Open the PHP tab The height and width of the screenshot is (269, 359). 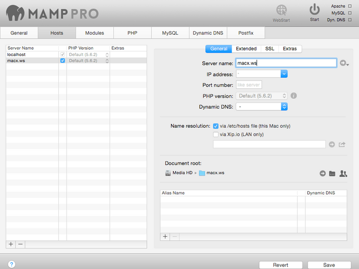(132, 33)
